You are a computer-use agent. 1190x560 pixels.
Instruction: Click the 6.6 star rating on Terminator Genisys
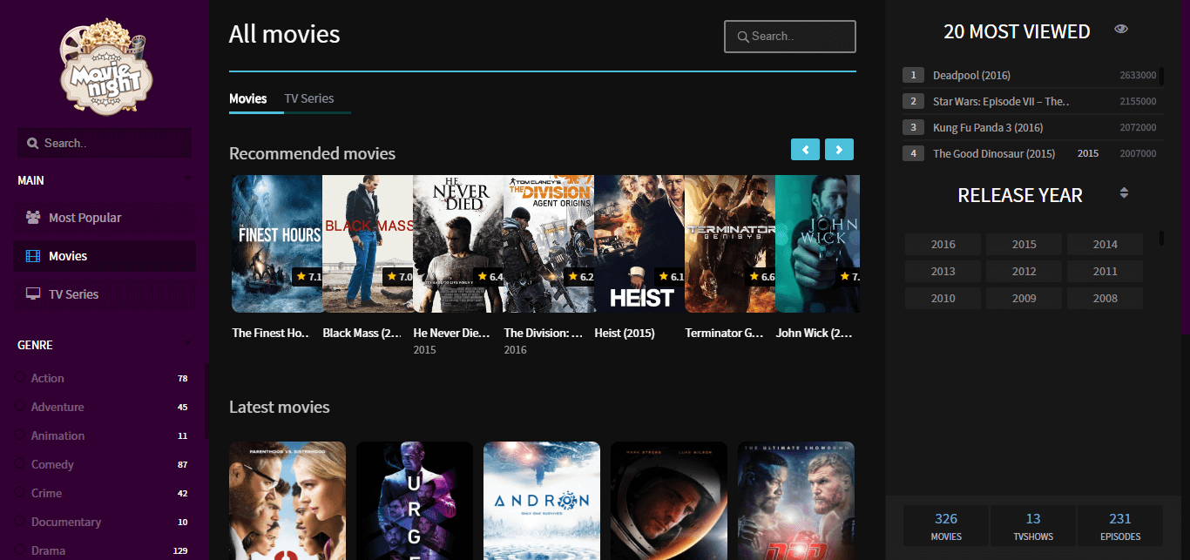[x=761, y=276]
